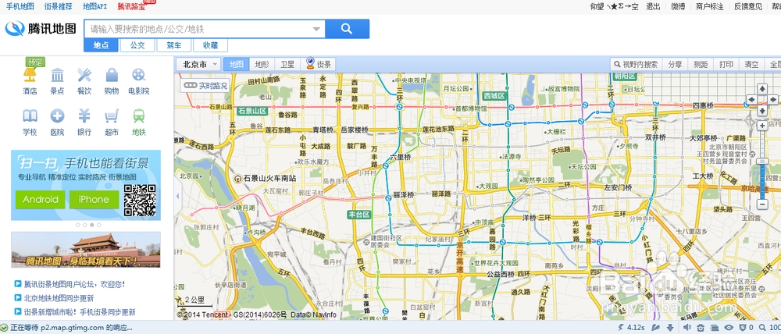Open 街景新增城市啦 news link

pos(80,312)
